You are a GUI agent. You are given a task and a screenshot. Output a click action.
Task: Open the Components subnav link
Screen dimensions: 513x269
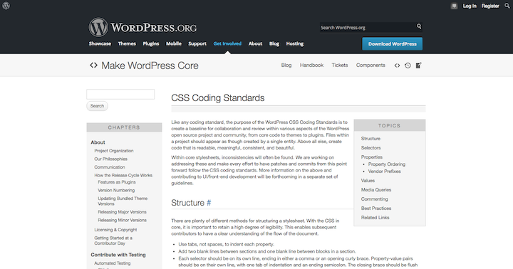point(370,65)
